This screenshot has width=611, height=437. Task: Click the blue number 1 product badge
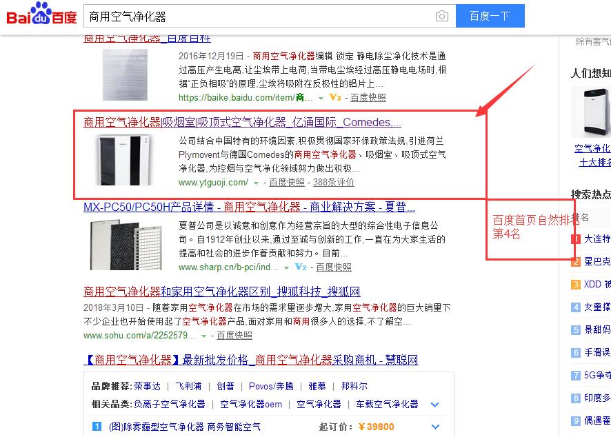pyautogui.click(x=97, y=427)
